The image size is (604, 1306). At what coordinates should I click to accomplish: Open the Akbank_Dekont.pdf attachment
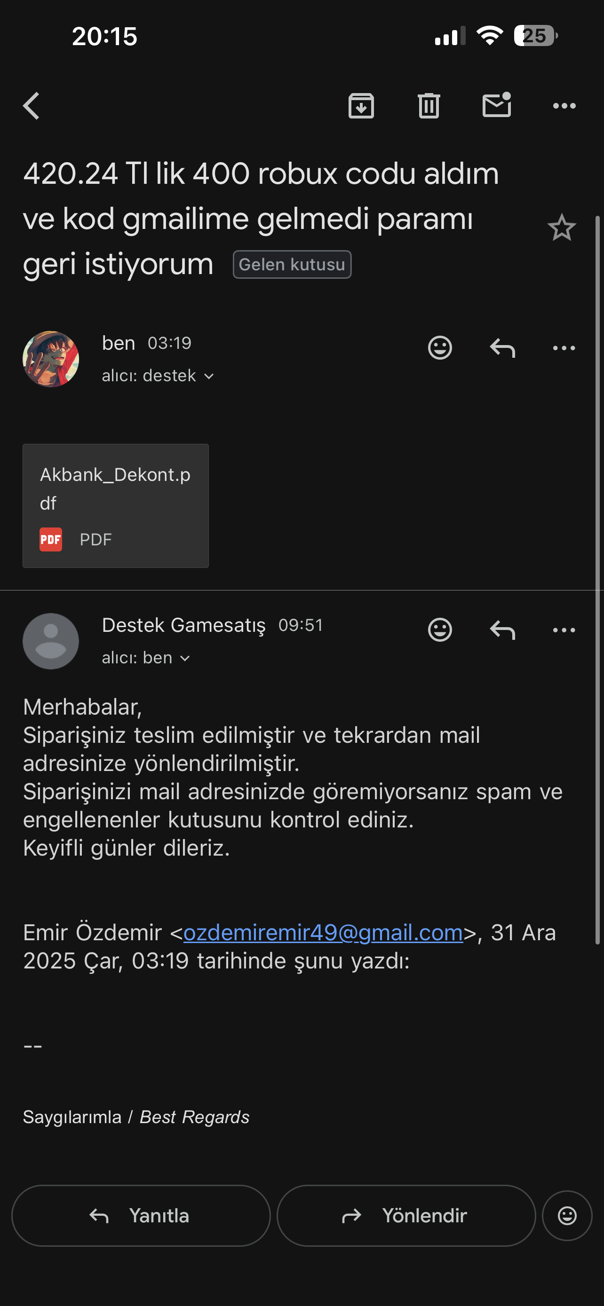point(116,505)
